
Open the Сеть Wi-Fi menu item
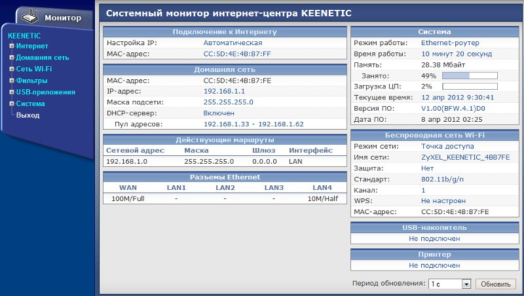tap(34, 69)
